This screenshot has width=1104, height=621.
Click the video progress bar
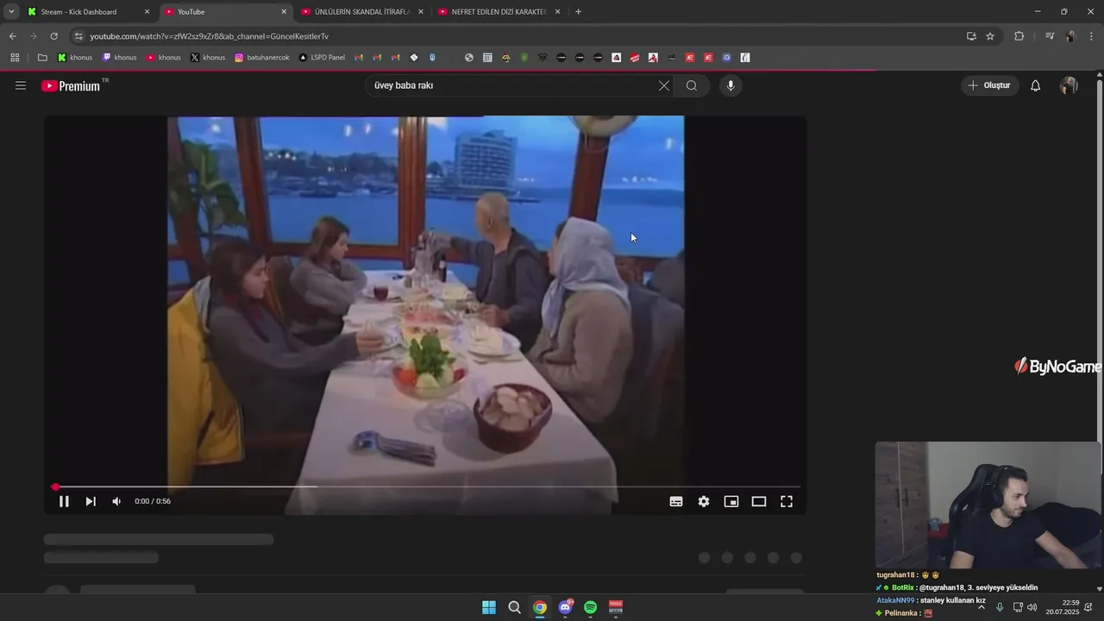click(427, 486)
